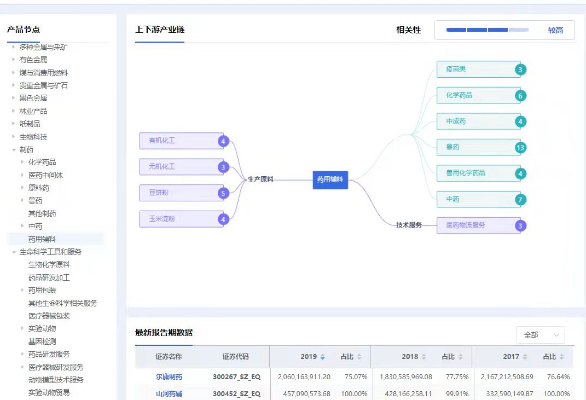Open the 尔康制药 security link

(x=169, y=377)
